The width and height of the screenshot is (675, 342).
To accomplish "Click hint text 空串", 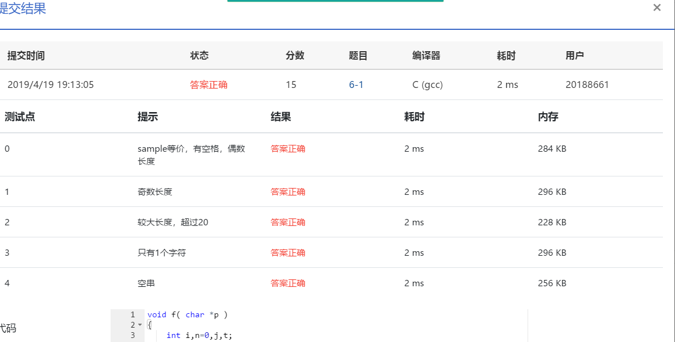I will click(146, 283).
